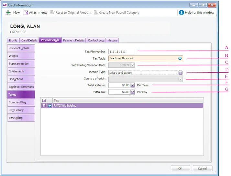
Task: Switch to the Profile tab
Action: click(x=13, y=40)
